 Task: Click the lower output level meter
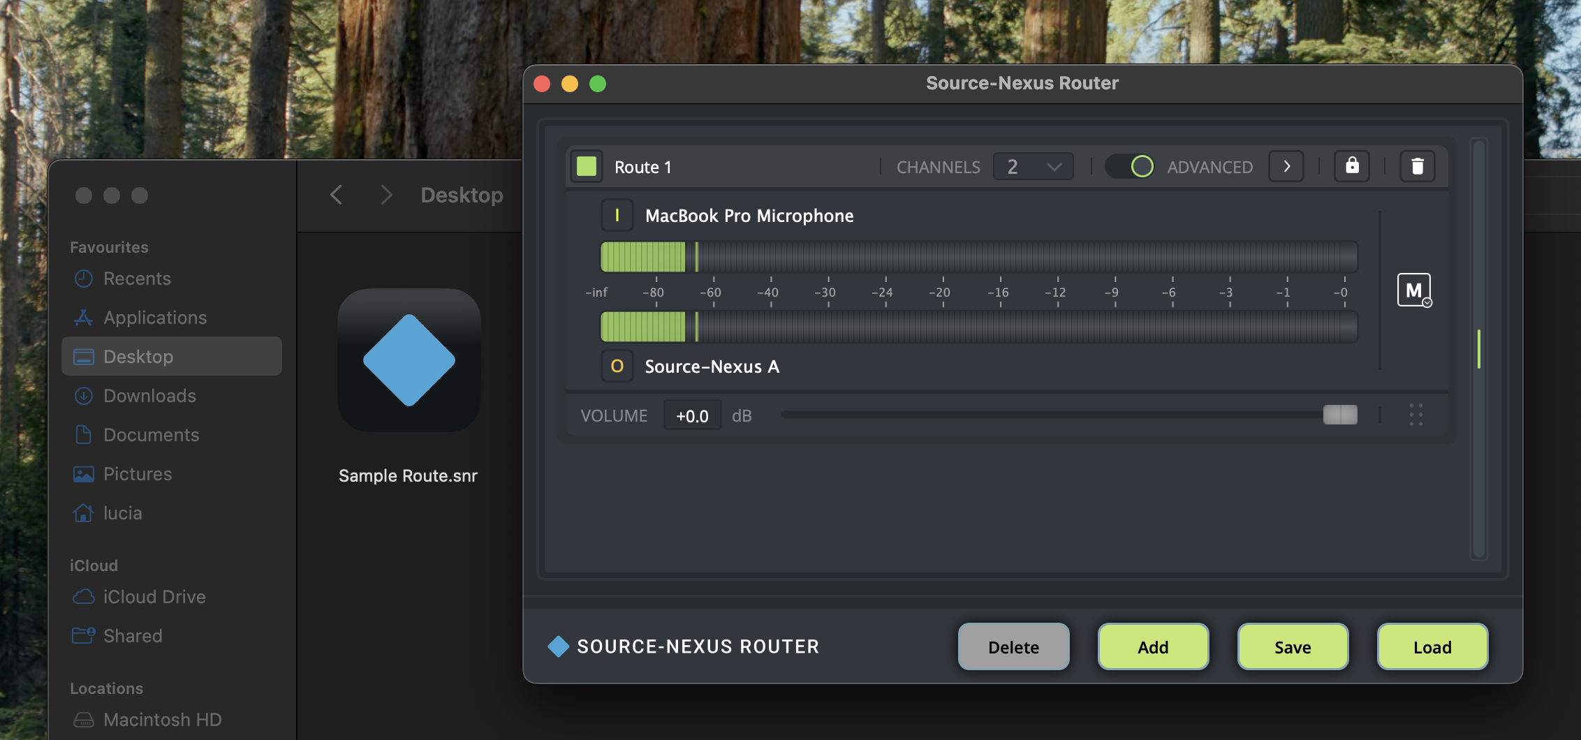point(979,327)
